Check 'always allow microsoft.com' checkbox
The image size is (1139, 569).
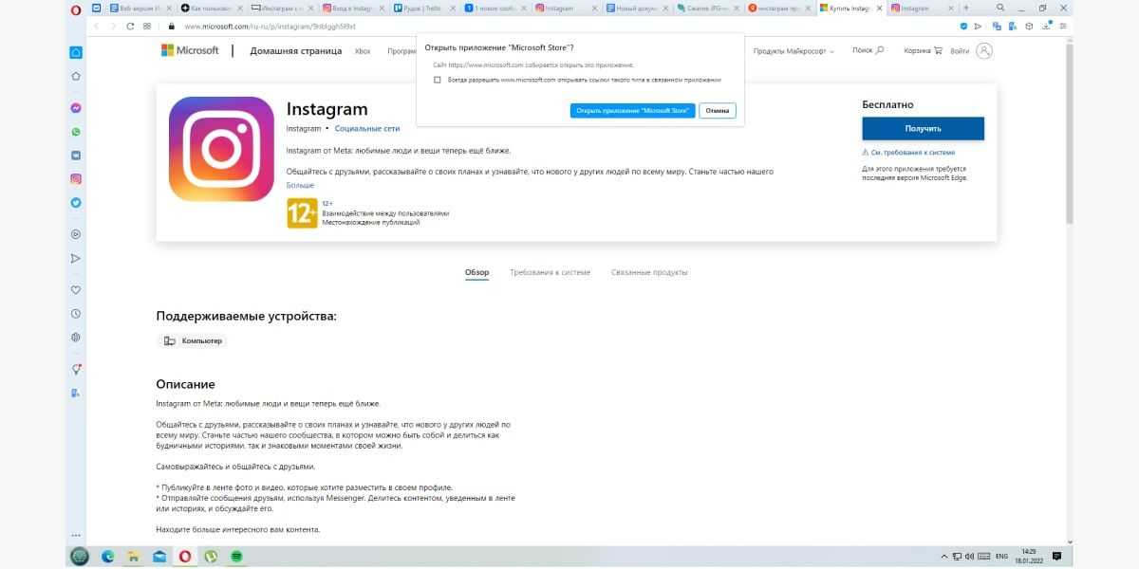coord(438,81)
